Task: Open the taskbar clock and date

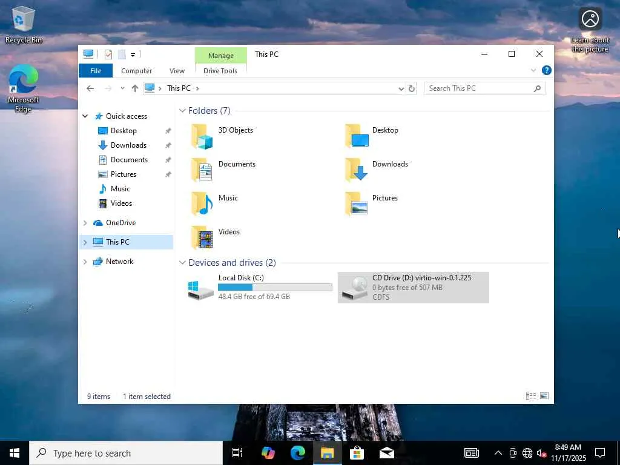Action: tap(568, 453)
